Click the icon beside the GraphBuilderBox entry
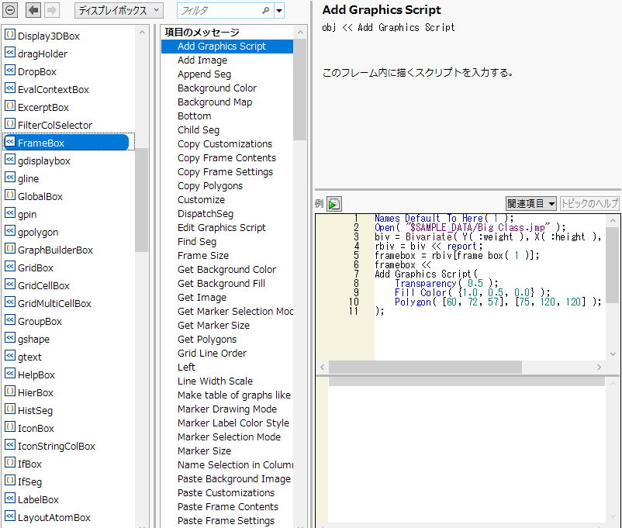The image size is (622, 528). 10,250
